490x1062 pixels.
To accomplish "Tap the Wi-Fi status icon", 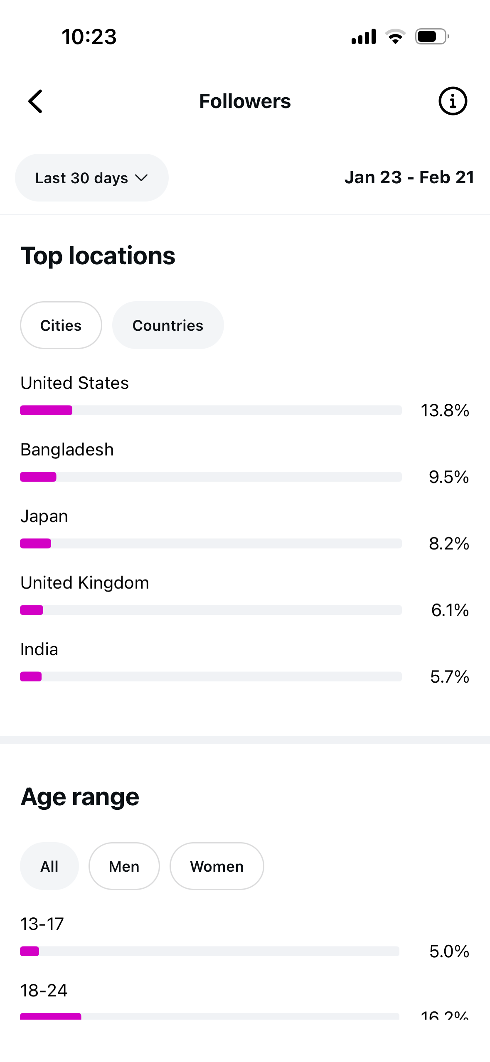I will click(395, 37).
